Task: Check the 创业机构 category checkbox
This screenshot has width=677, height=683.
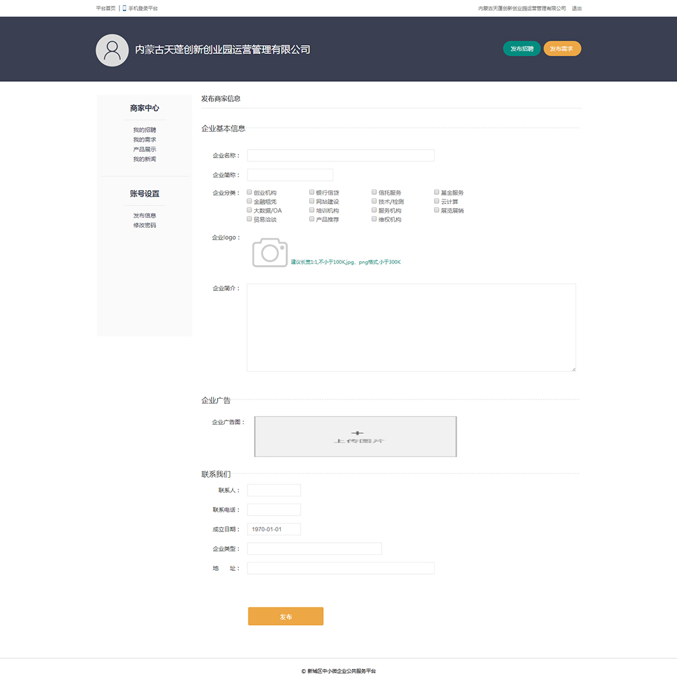Action: (250, 193)
